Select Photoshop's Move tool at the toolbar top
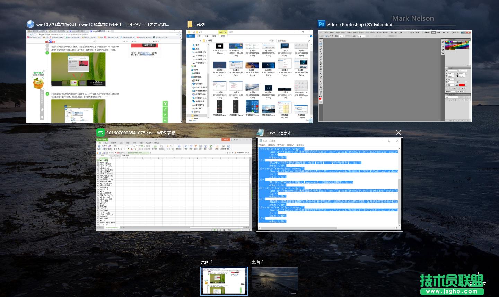Viewport: 499px width, 297px height. coord(321,42)
